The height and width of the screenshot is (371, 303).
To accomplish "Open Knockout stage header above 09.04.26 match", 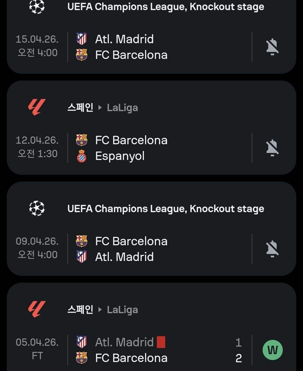I will pos(166,209).
